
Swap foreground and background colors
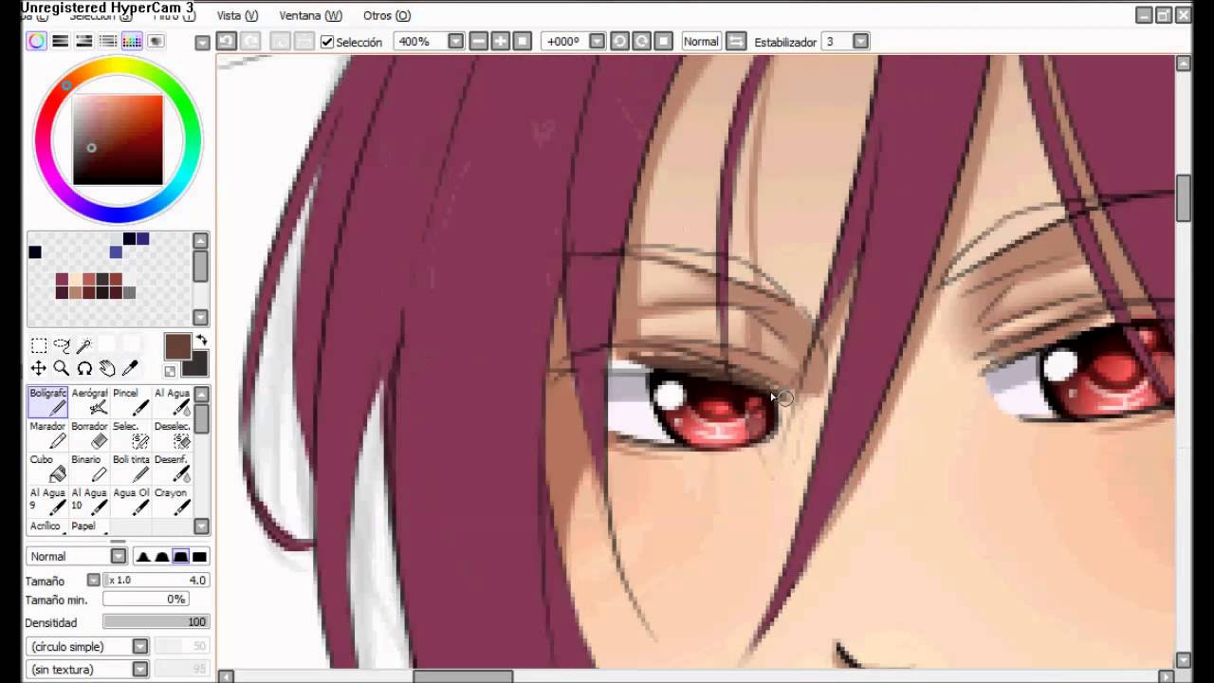[201, 340]
